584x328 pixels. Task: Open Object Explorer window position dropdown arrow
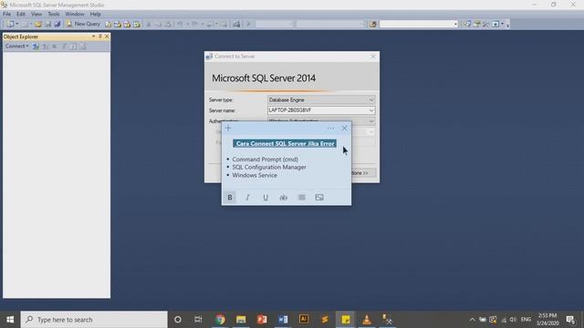point(93,36)
